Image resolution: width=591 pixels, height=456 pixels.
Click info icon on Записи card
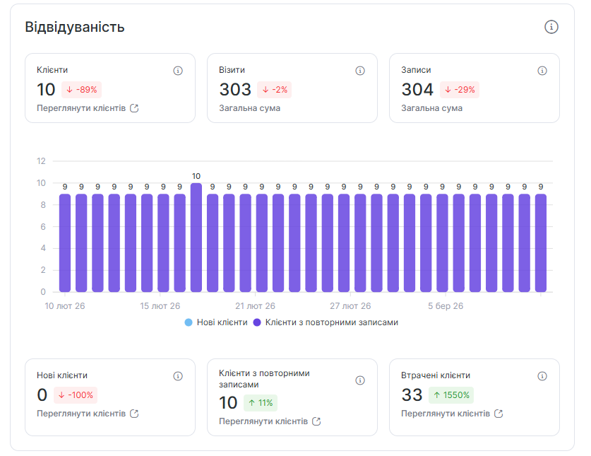pyautogui.click(x=542, y=71)
